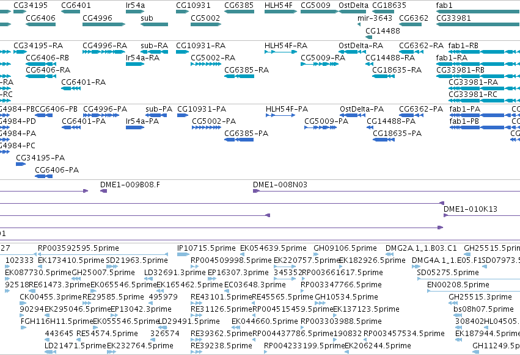The height and width of the screenshot is (355, 520).
Task: Open transcript sub-RA label
Action: click(154, 45)
